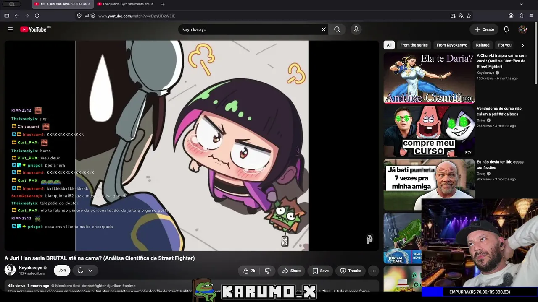Open the Kayokarayo channel name link

[31, 268]
